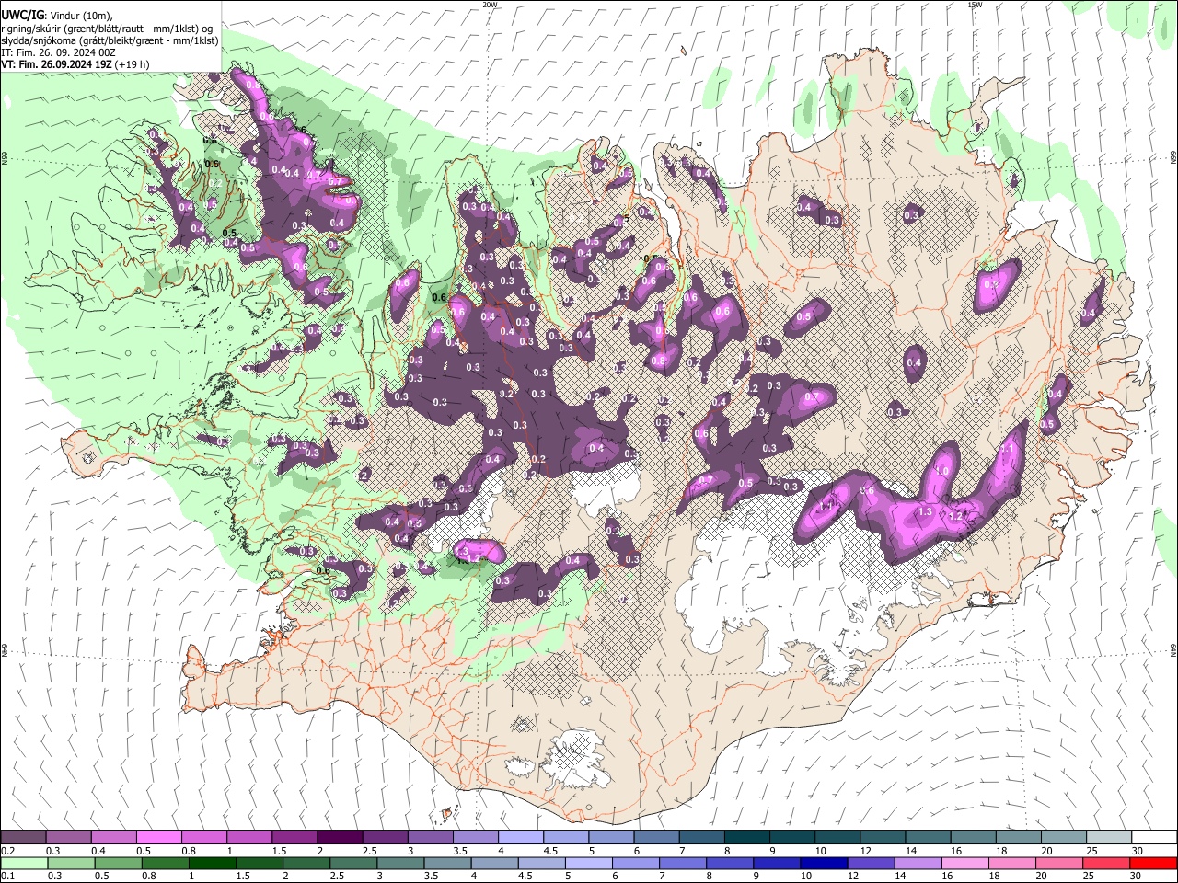Select the upper scale swatch labeled 2.5
This screenshot has width=1178, height=883.
tap(385, 838)
